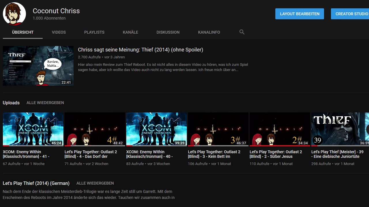Open XCOM Enemy Within 40 thumbnail
The height and width of the screenshot is (207, 369).
157,129
